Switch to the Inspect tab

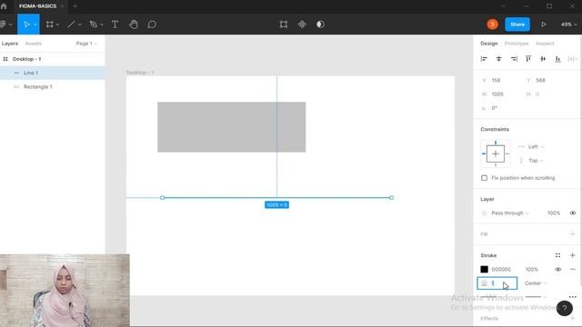pos(545,44)
